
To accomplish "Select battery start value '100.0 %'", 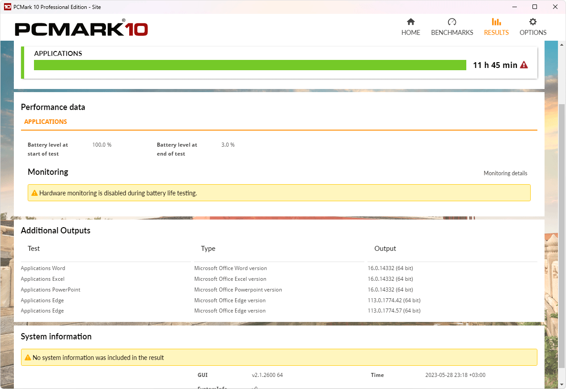I will pyautogui.click(x=102, y=145).
